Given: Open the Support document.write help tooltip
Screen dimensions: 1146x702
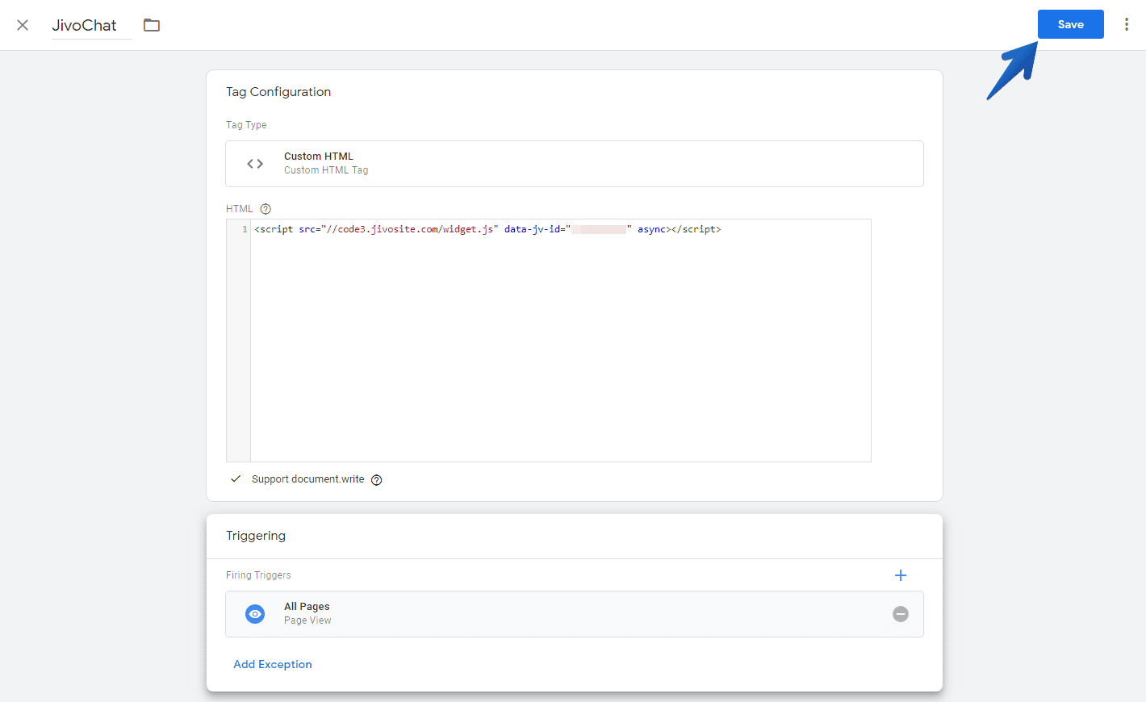Looking at the screenshot, I should coord(376,479).
